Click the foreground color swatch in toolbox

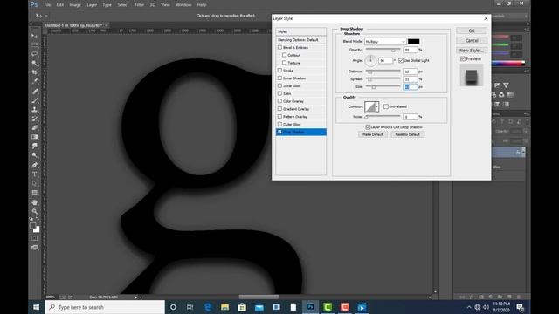tap(33, 226)
